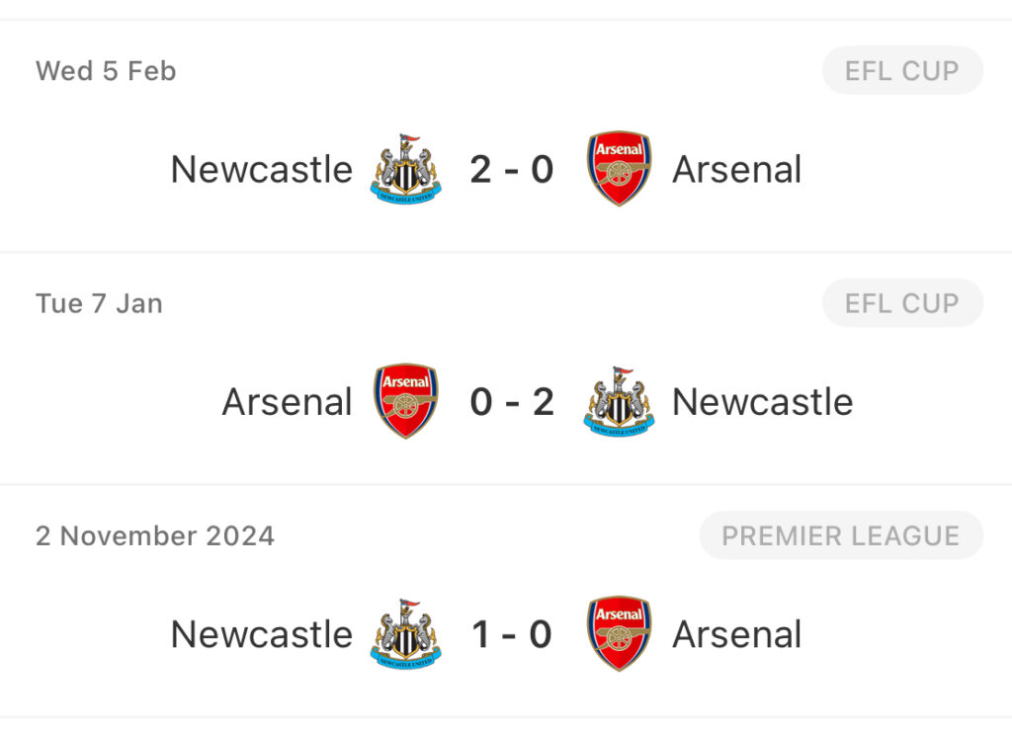The image size is (1012, 734).
Task: Click Arsenal team name in November match
Action: 737,634
